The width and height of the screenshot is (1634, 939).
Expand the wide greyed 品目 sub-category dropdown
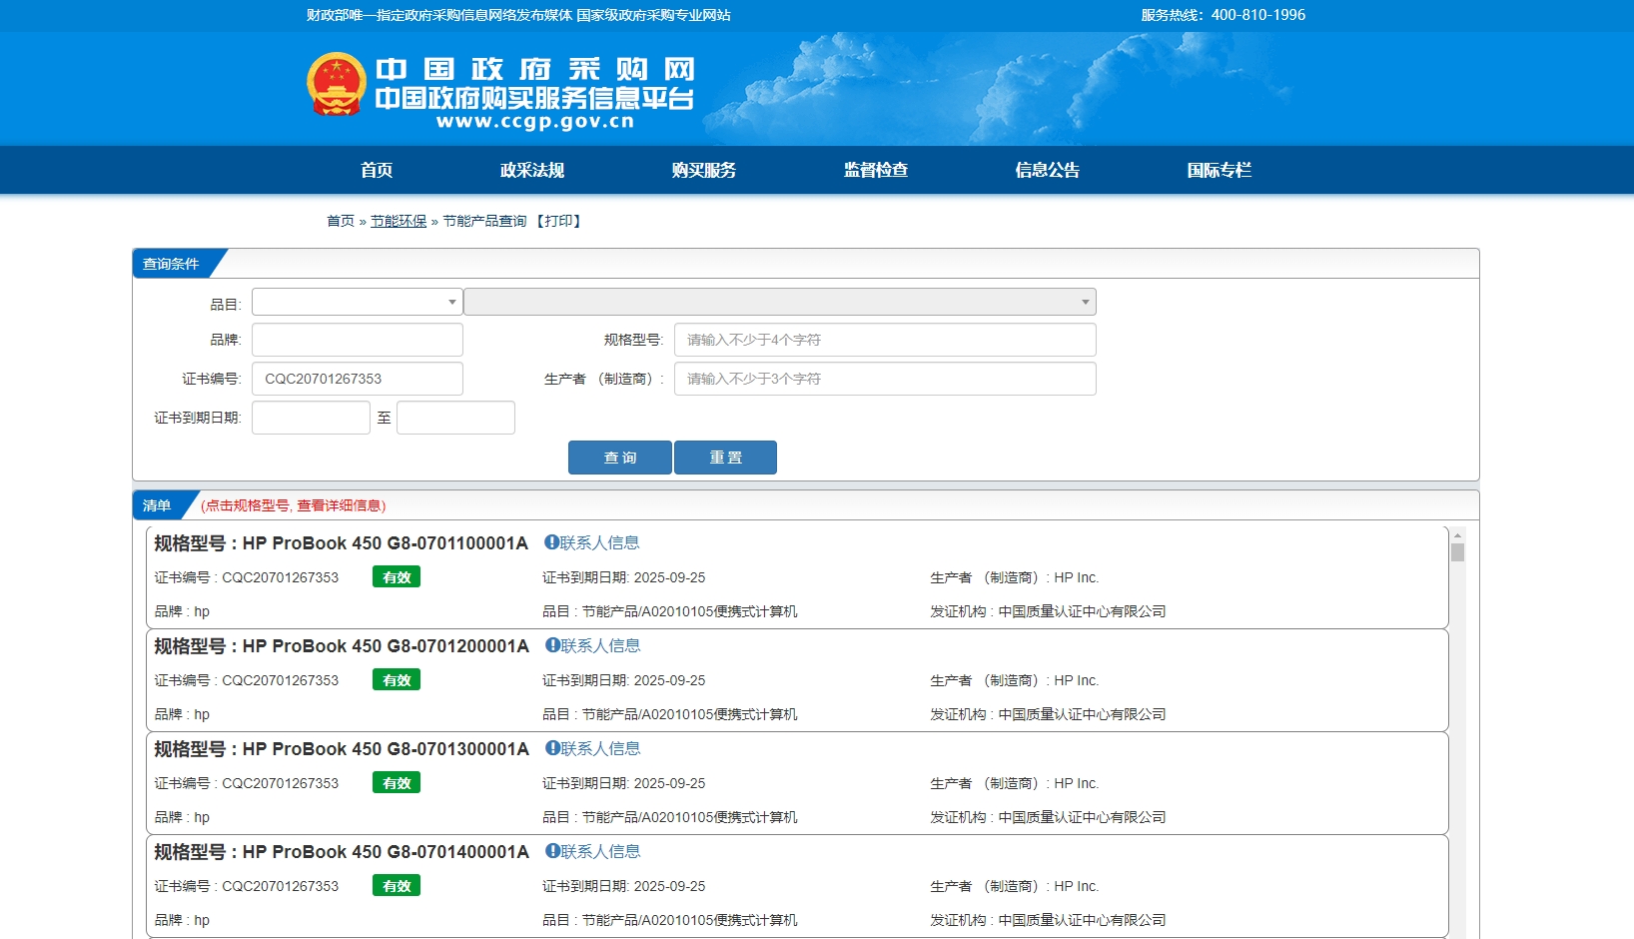(780, 302)
